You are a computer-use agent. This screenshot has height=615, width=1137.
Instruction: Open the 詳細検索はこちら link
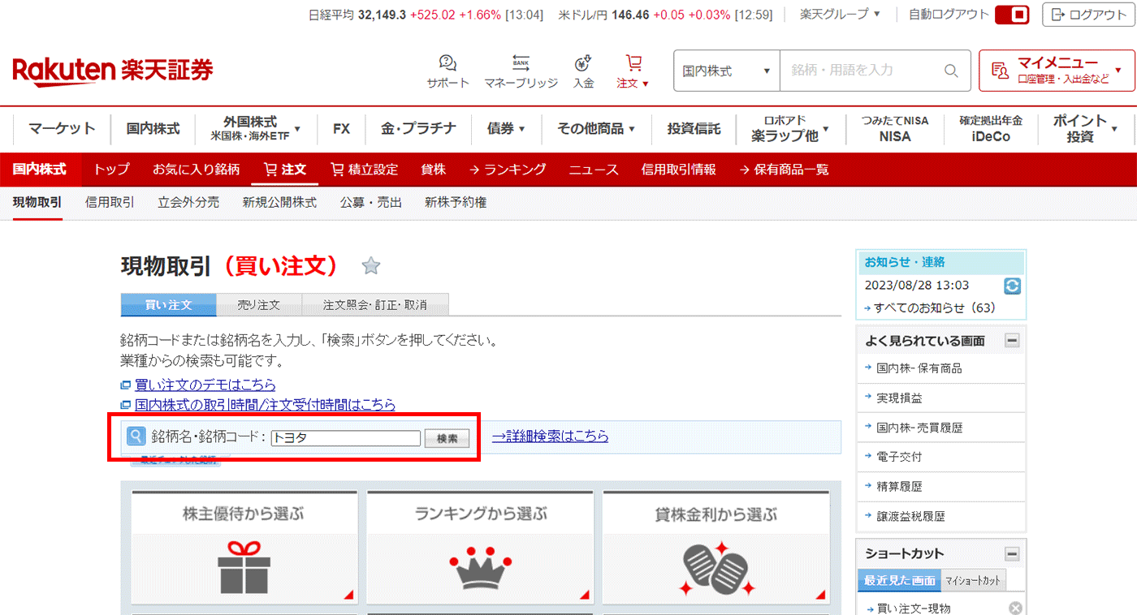(x=551, y=437)
